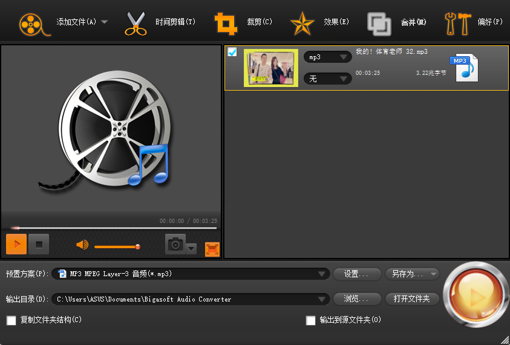Click the 设置... settings button

[357, 274]
